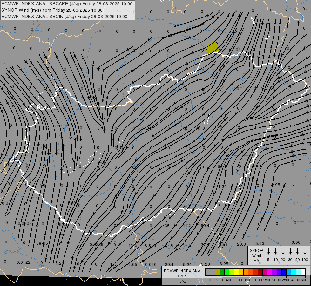This screenshot has height=286, width=311.
Task: Click the map value '66.1'
Action: point(222,167)
